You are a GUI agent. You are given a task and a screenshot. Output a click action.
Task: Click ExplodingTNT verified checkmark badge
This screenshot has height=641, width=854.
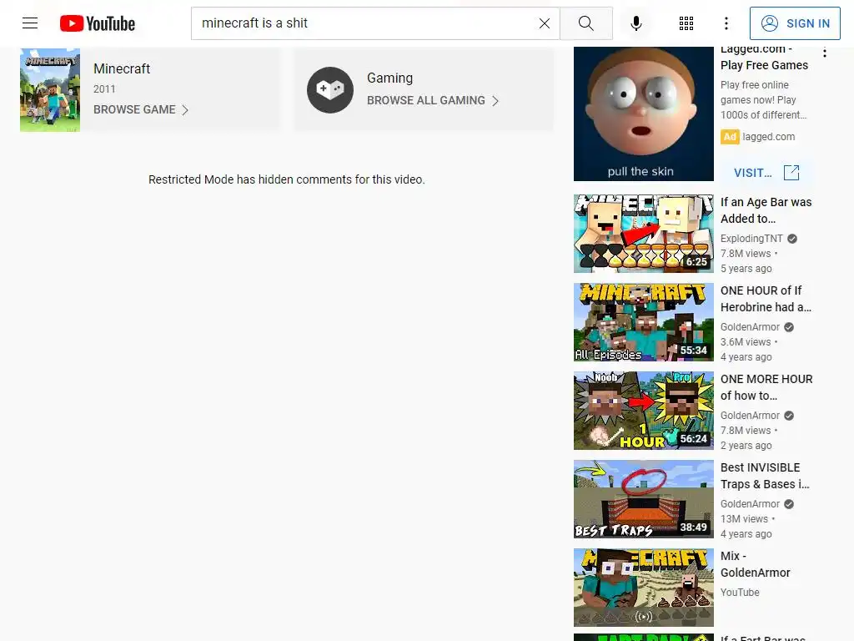(x=792, y=239)
